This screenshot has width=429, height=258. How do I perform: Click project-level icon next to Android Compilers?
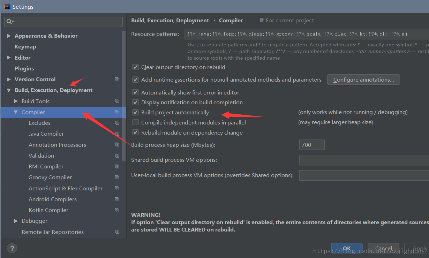[x=117, y=199]
